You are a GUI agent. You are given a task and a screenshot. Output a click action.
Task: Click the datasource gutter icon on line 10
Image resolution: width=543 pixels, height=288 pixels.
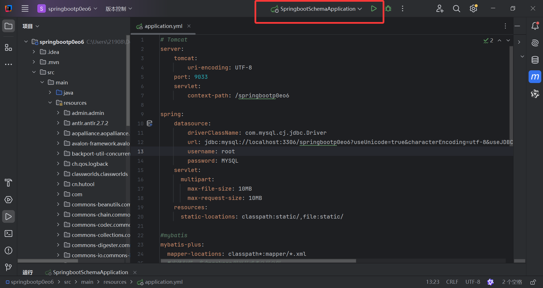pos(149,123)
